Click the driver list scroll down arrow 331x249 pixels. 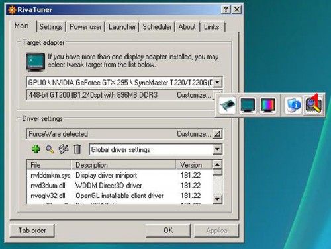click(217, 199)
